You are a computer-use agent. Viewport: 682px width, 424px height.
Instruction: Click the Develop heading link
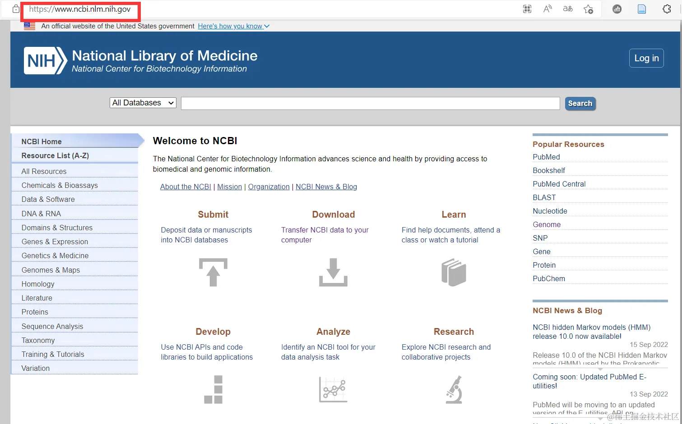213,332
